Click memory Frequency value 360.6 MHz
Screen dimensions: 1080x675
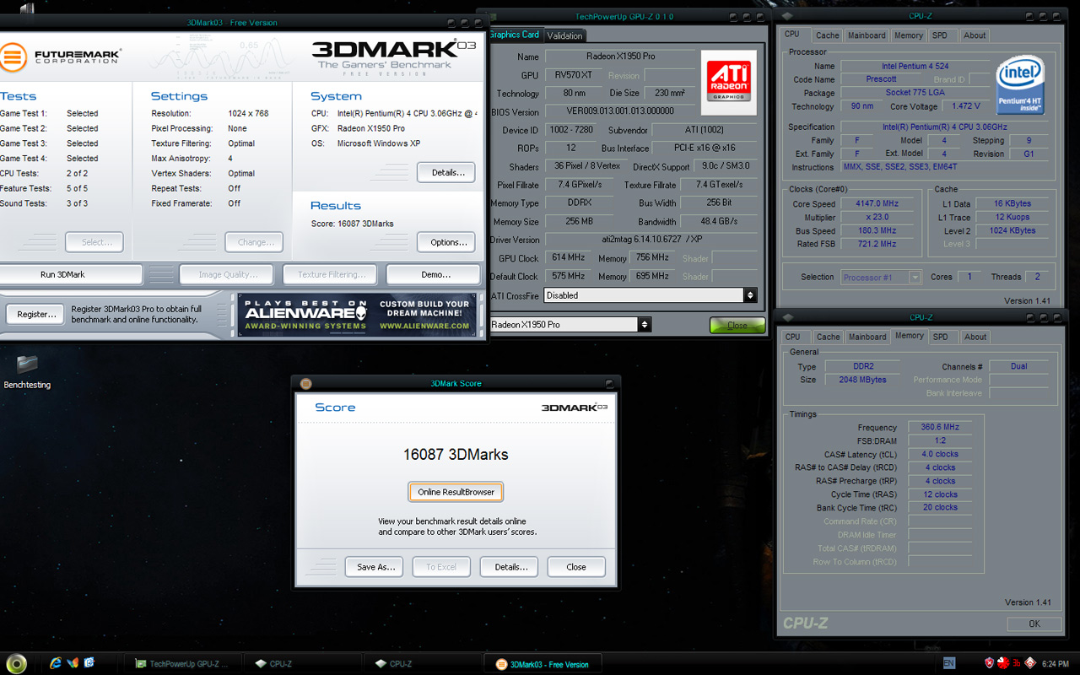(x=939, y=428)
